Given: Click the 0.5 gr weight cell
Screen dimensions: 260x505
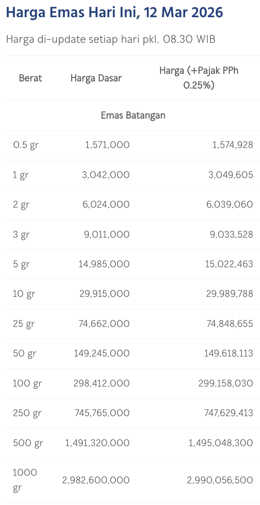Looking at the screenshot, I should point(26,145).
